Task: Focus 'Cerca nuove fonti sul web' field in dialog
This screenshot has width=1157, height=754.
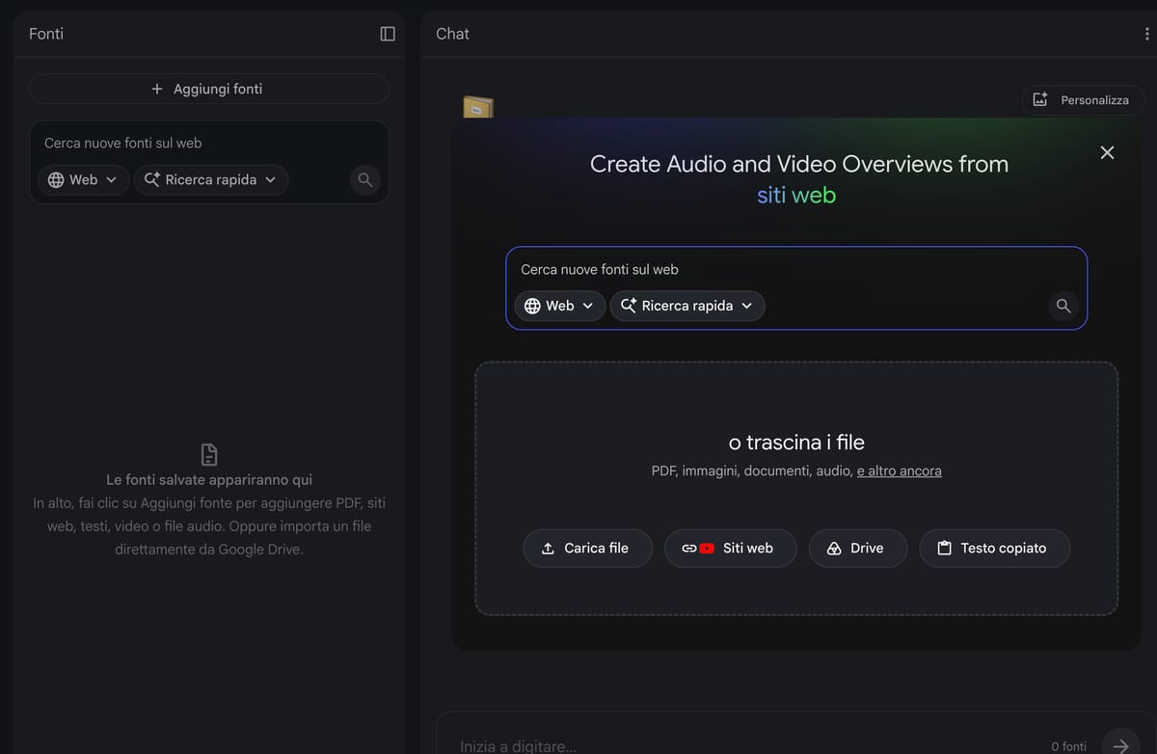Action: coord(795,269)
